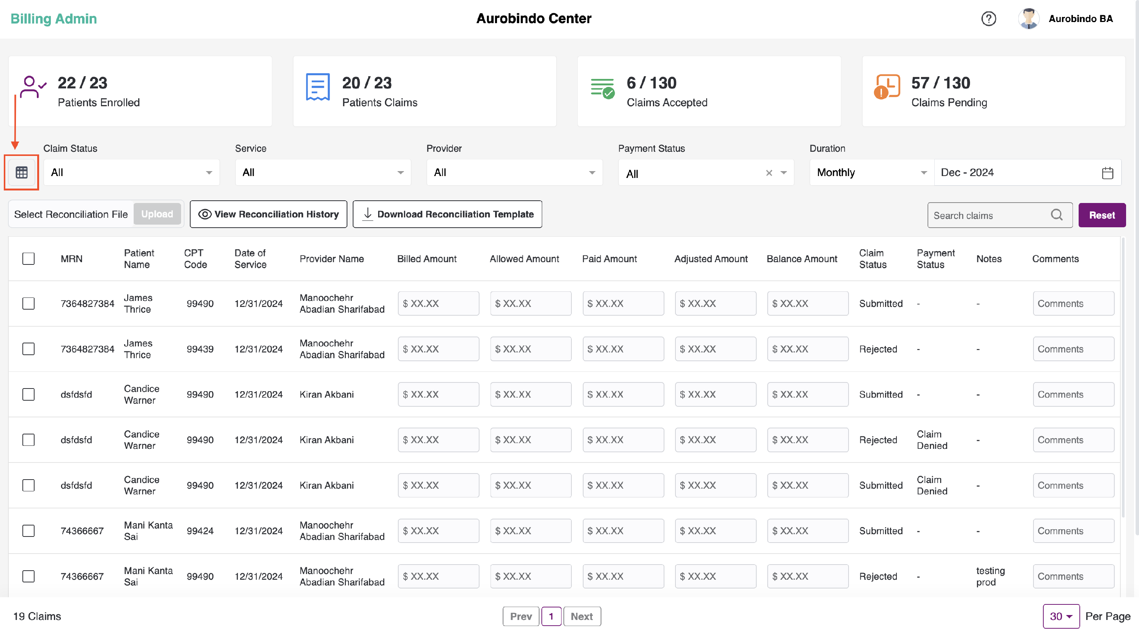Viewport: 1139px width, 634px height.
Task: Click the Aurobindo BA profile avatar
Action: click(x=1028, y=19)
